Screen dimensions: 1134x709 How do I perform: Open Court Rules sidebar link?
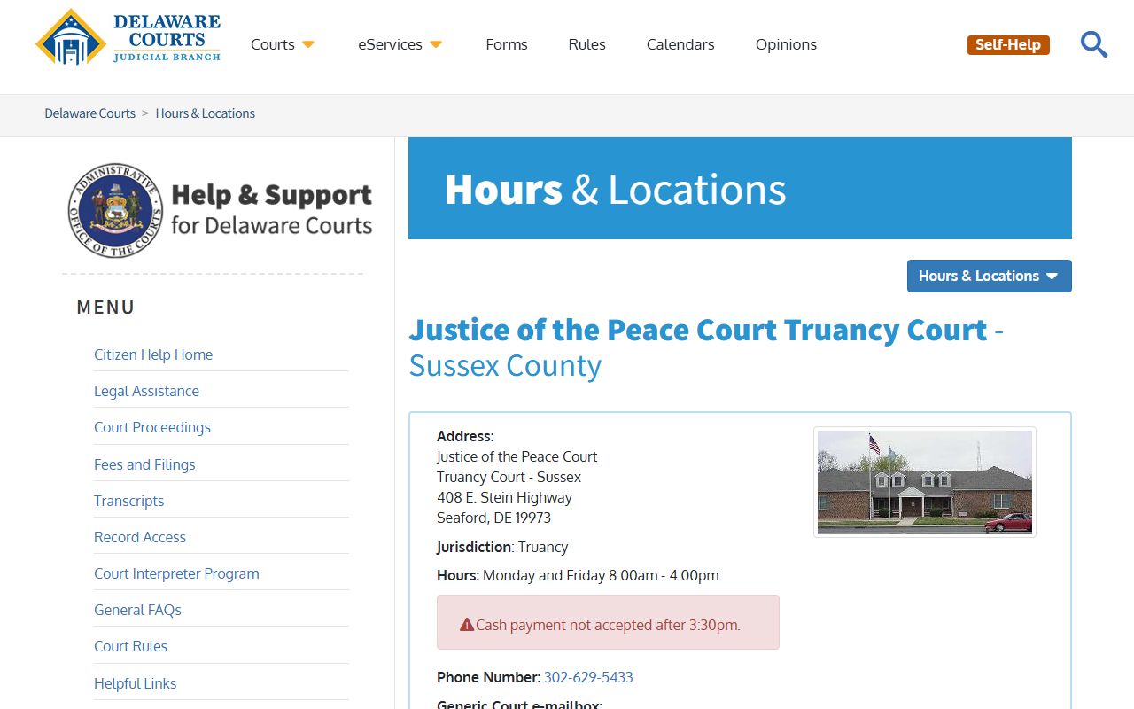pos(131,646)
